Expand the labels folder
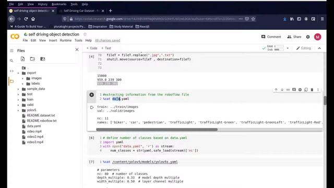Image resolution: width=334 pixels, height=188 pixels. (23, 84)
